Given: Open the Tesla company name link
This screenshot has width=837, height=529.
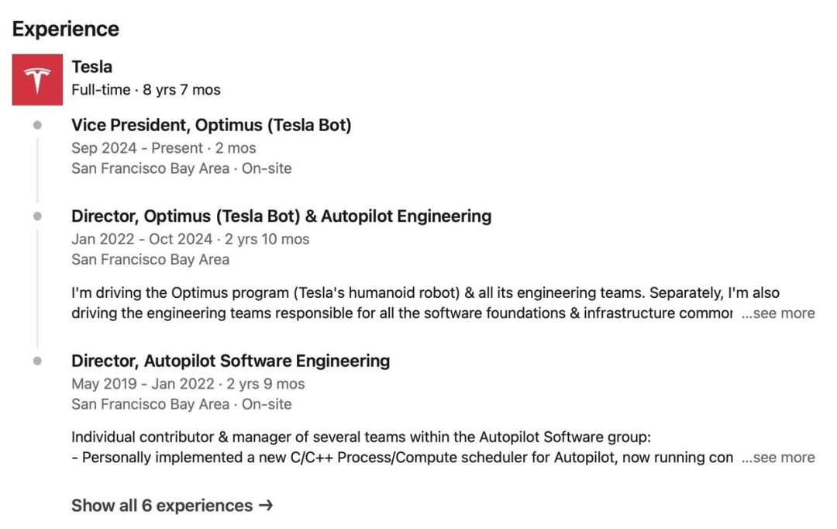Looking at the screenshot, I should 91,67.
